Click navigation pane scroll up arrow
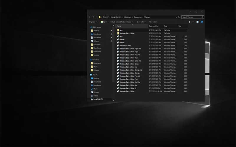Image resolution: width=236 pixels, height=147 pixels. pyautogui.click(x=113, y=26)
